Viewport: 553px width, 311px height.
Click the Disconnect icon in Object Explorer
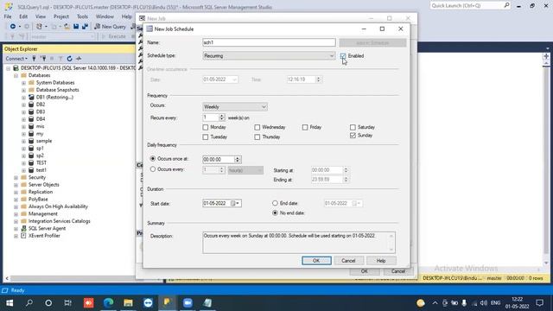(x=43, y=59)
